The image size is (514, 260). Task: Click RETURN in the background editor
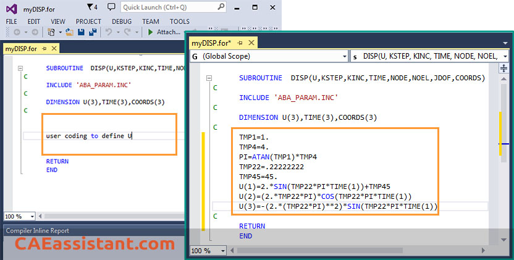(57, 161)
